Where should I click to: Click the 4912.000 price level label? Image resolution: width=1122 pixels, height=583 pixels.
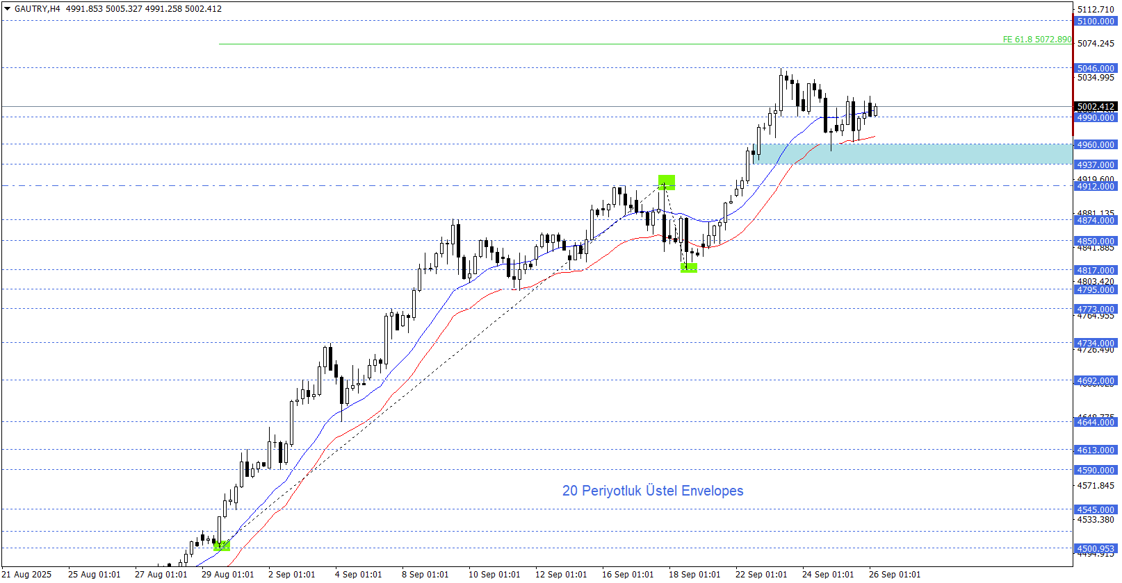[1096, 187]
